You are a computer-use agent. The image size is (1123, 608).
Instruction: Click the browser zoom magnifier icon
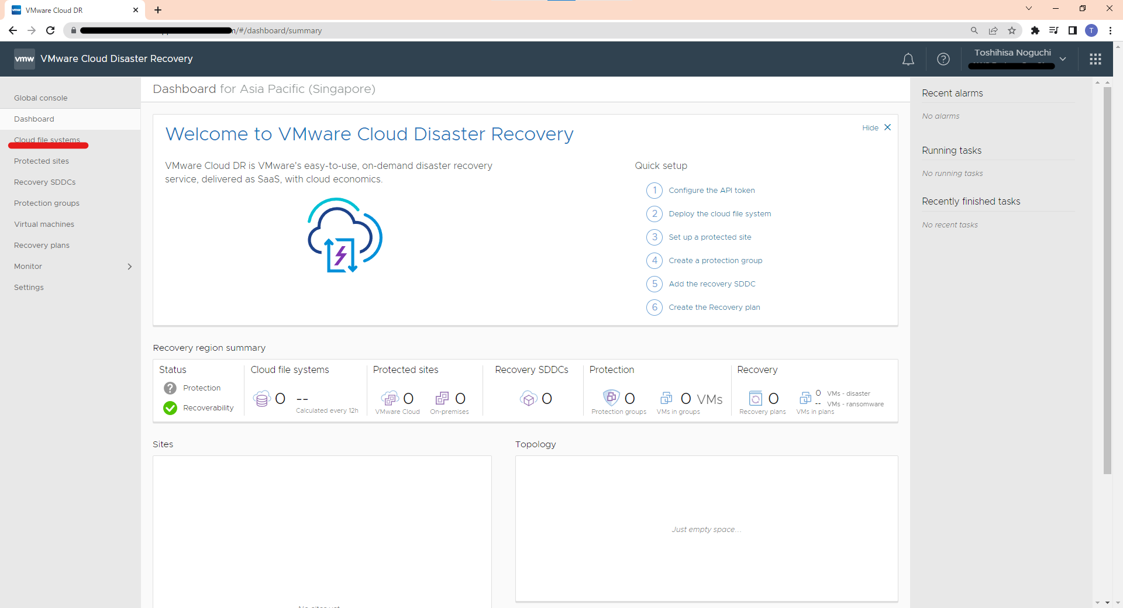point(974,30)
